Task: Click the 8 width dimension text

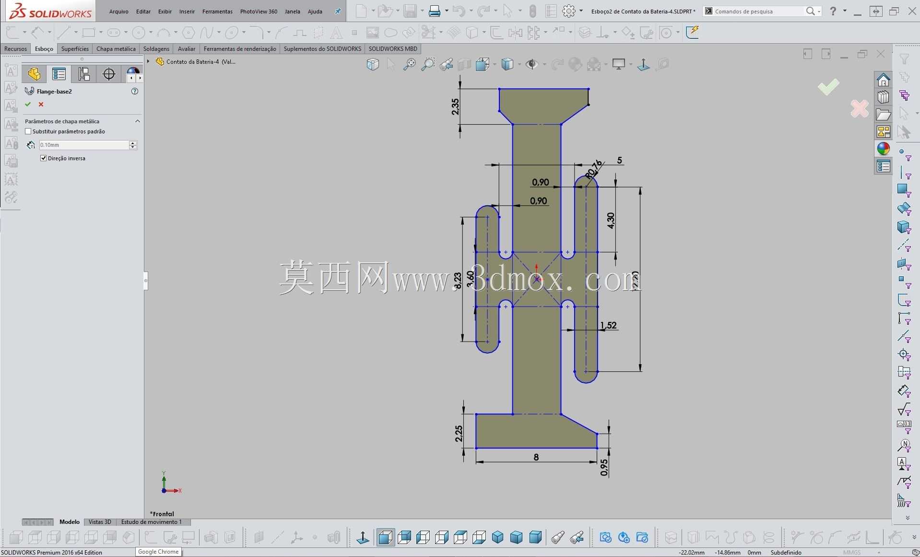Action: tap(536, 457)
